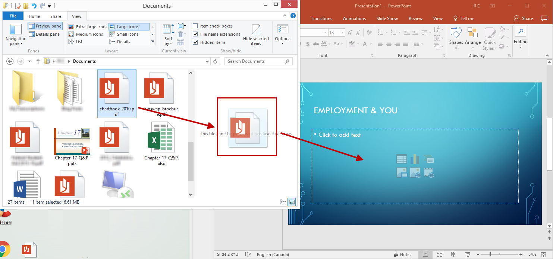Screen dimensions: 553x259
Task: Insert SmartArt graphic from placeholder icons
Action: pyautogui.click(x=428, y=159)
